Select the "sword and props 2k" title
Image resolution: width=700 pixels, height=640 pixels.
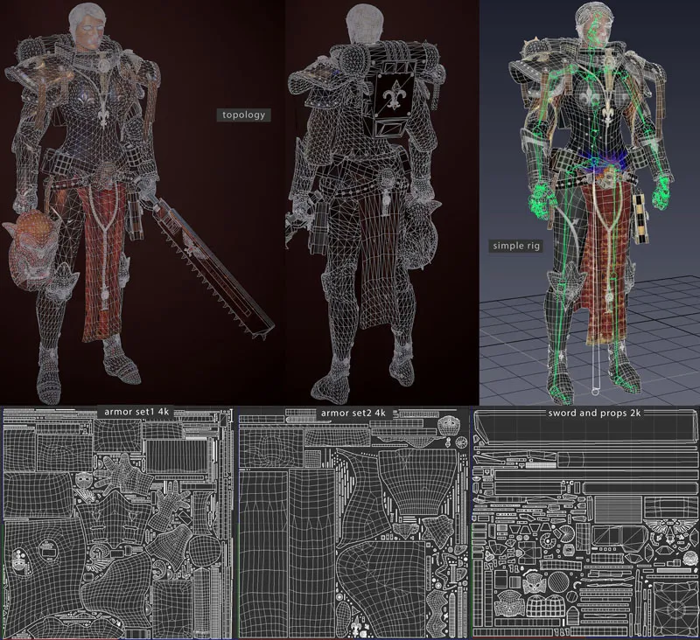(584, 412)
